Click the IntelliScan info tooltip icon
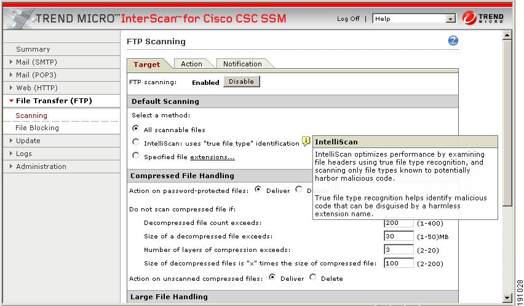 point(306,141)
